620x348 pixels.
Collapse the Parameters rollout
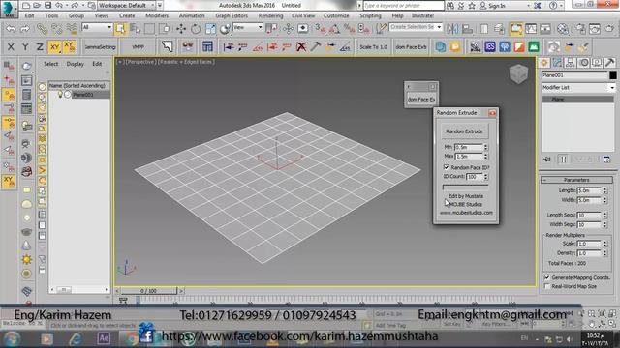click(x=576, y=180)
